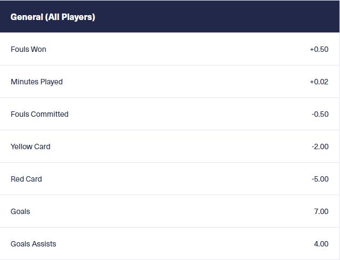This screenshot has height=260, width=340.
Task: Click the word 'Assists' in Goals Assists
Action: [44, 244]
